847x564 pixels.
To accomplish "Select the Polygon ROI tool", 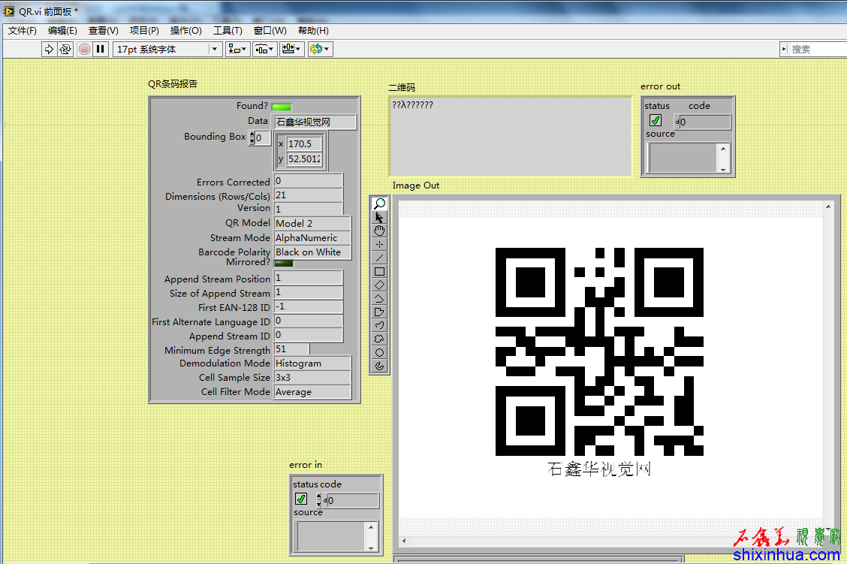I will pyautogui.click(x=379, y=312).
